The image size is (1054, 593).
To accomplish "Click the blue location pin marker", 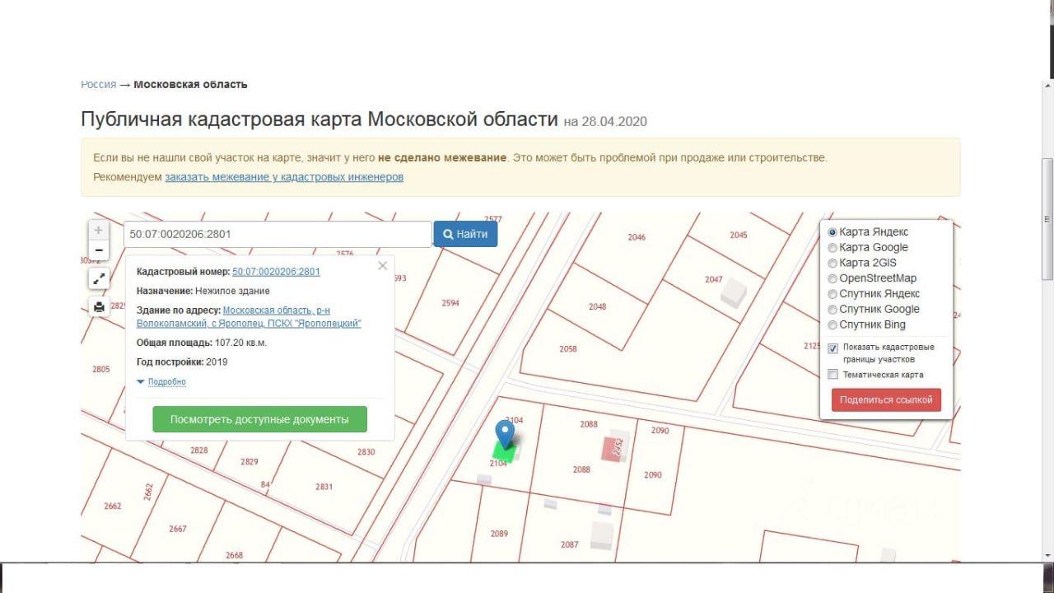I will [505, 434].
